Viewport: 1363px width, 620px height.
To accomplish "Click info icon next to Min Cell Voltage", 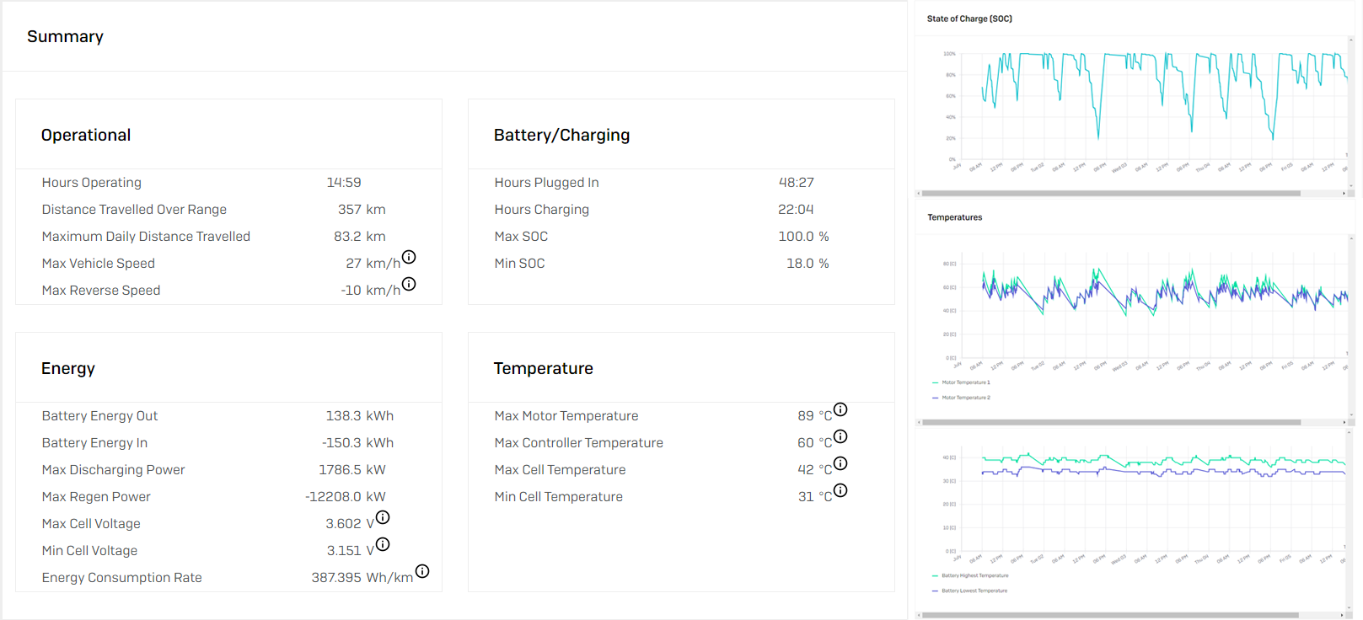I will coord(383,544).
